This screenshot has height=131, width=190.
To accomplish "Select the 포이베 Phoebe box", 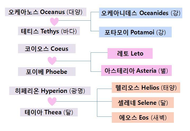I will coord(47,72).
